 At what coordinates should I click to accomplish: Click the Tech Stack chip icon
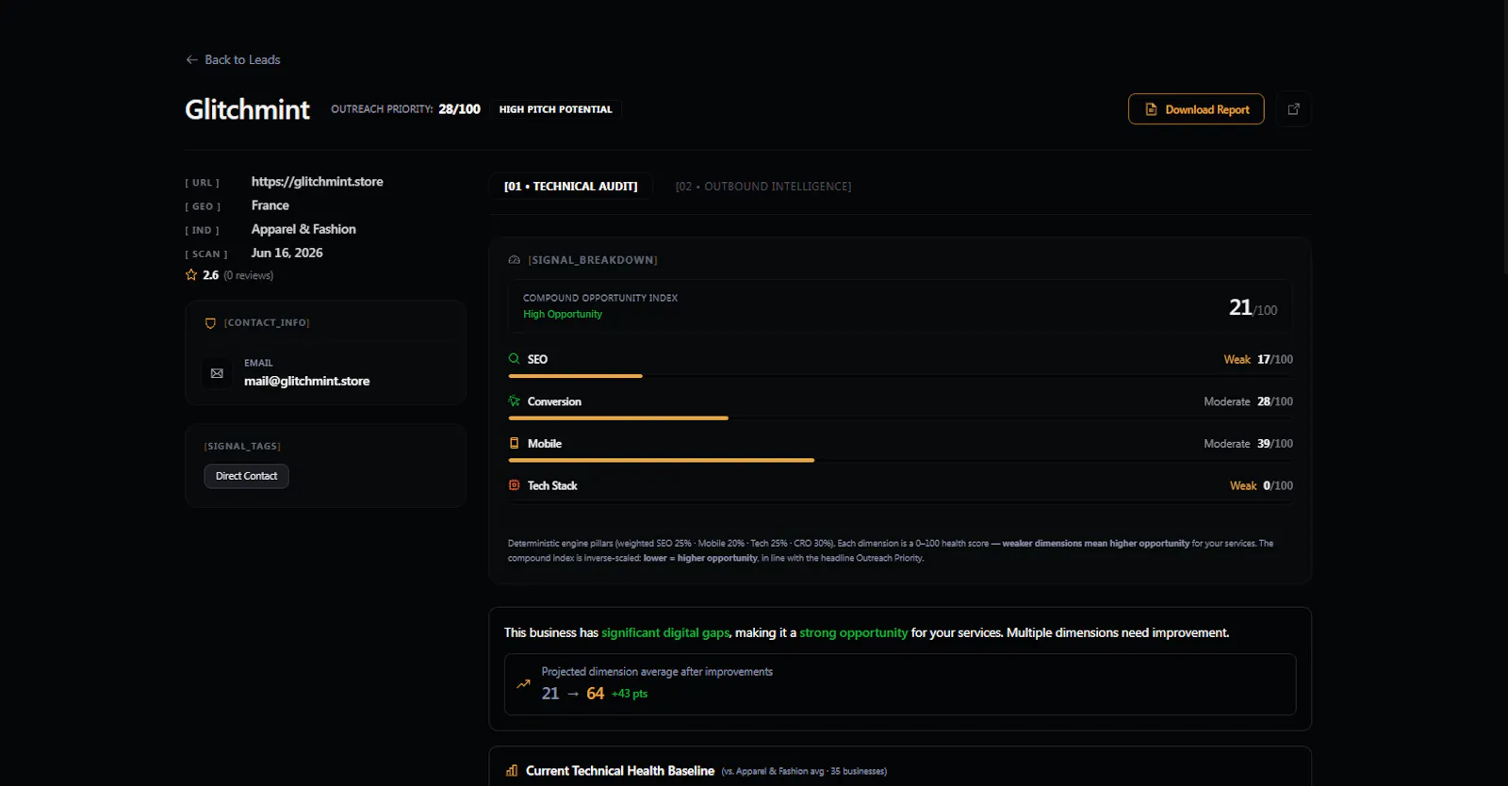pyautogui.click(x=514, y=485)
